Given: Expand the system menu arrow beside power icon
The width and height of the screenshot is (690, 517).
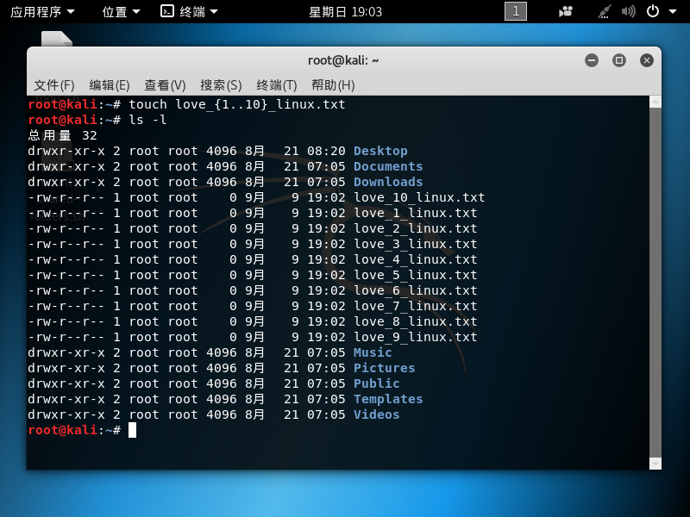Looking at the screenshot, I should [673, 12].
